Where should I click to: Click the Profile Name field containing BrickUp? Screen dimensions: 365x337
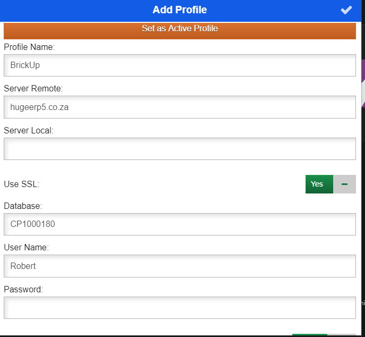(179, 65)
